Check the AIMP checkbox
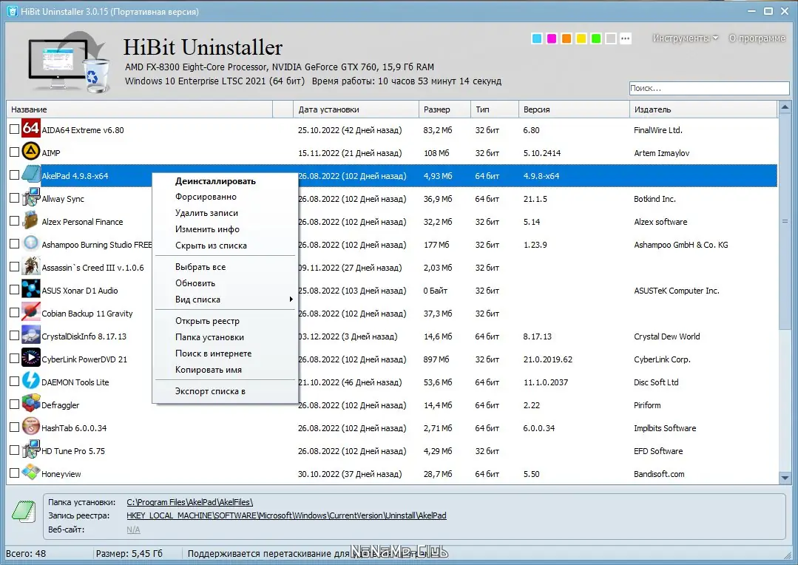This screenshot has width=798, height=565. coord(14,152)
